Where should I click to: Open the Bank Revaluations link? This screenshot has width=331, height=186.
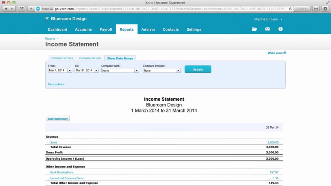click(62, 172)
